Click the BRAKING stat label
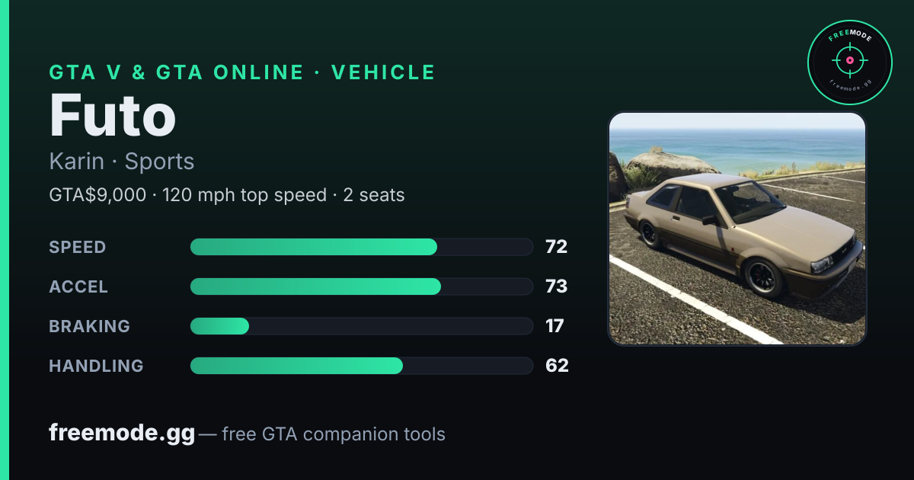This screenshot has height=480, width=914. [x=90, y=326]
